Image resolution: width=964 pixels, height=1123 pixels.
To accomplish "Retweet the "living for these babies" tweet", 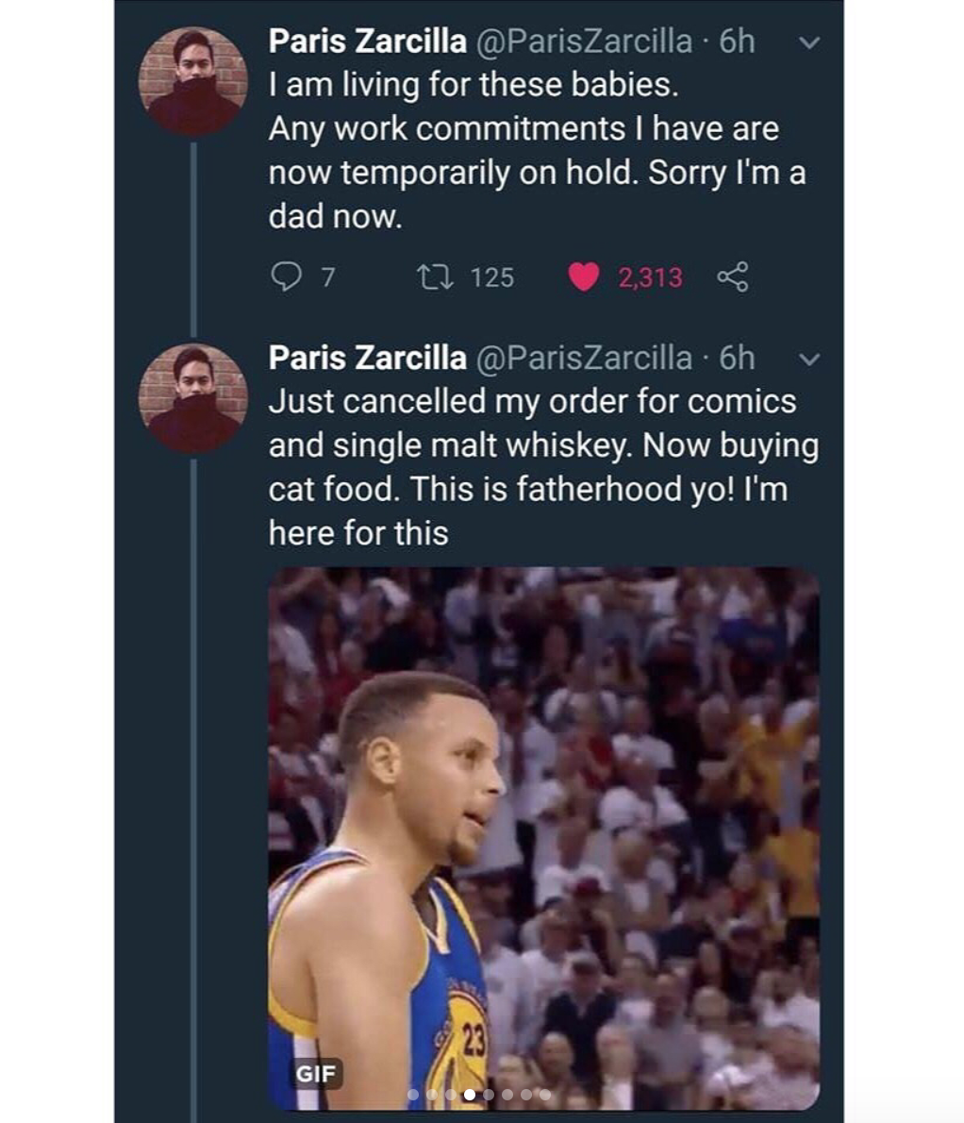I will coord(436,277).
